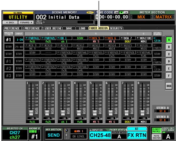The width and height of the screenshot is (176, 141).
Task: Click the FORWARD button
Action: (x=26, y=23)
